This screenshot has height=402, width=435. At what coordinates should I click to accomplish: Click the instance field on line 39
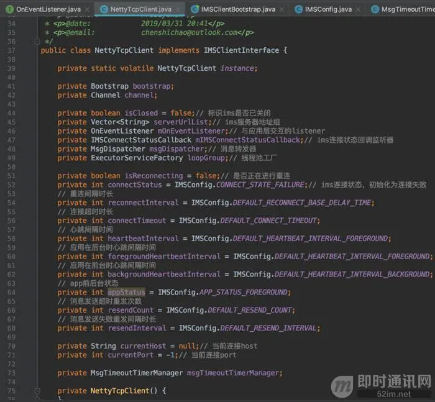click(x=237, y=68)
